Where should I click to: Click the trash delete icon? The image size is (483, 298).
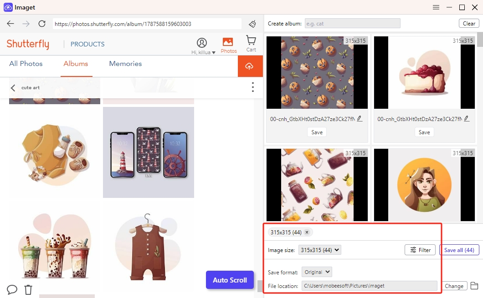click(x=28, y=290)
